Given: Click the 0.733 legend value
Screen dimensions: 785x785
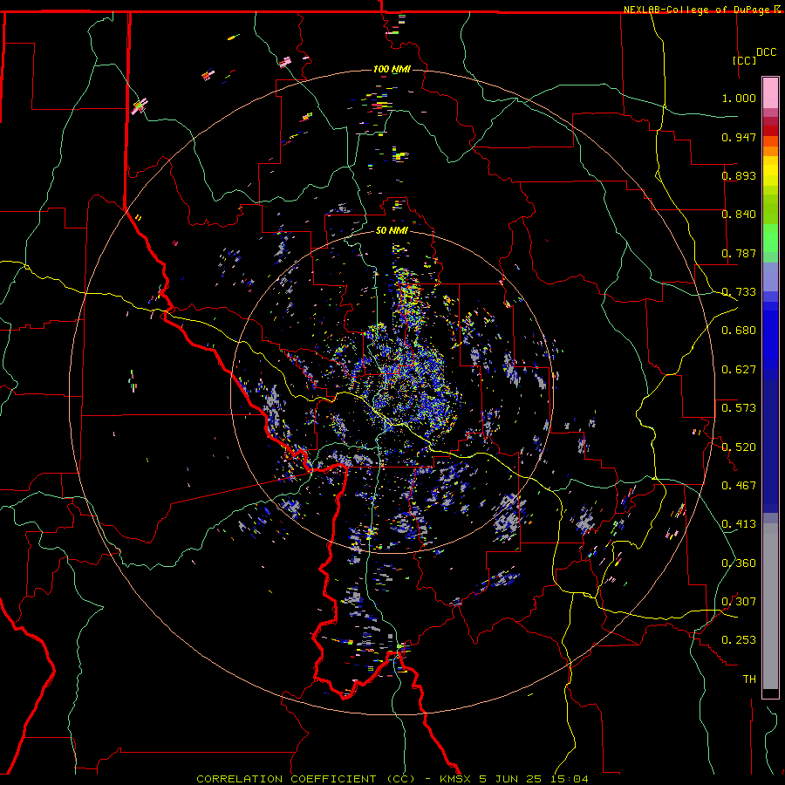Looking at the screenshot, I should tap(739, 292).
